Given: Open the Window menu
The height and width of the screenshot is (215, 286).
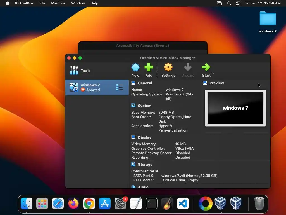Looking at the screenshot, I should coord(78,3).
